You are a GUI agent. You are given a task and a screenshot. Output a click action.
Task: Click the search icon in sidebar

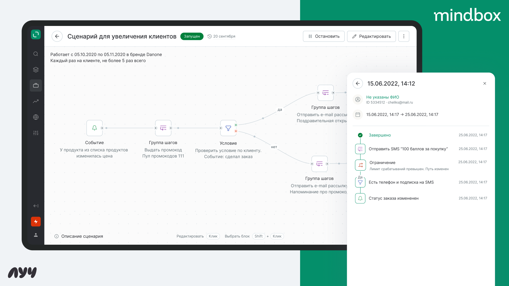pyautogui.click(x=36, y=54)
